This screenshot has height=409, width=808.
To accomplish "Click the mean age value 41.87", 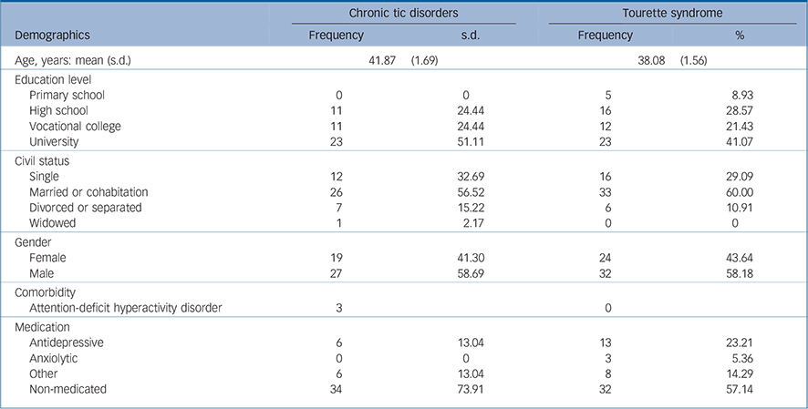I will pyautogui.click(x=381, y=61).
